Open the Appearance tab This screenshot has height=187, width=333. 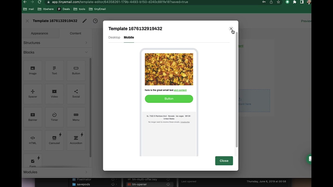click(40, 33)
